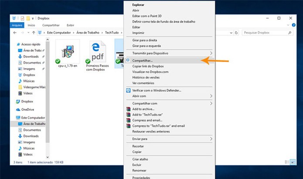Expand the address bar history dropdown
Image resolution: width=303 pixels, height=179 pixels.
(231, 33)
